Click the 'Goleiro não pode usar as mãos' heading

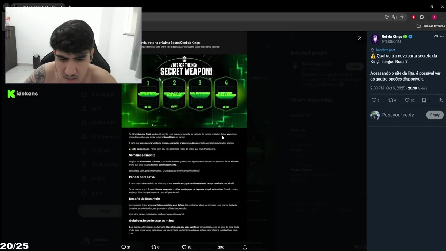151,221
